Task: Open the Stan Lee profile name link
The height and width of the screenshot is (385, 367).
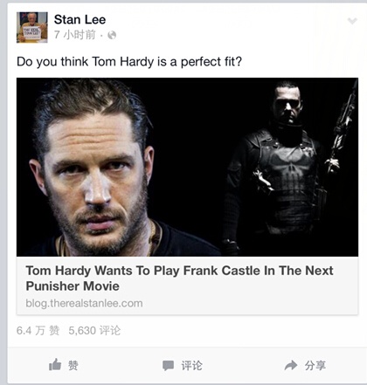Action: click(80, 20)
